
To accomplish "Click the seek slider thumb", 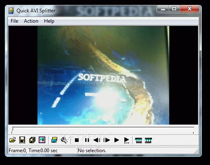I will (12, 129).
